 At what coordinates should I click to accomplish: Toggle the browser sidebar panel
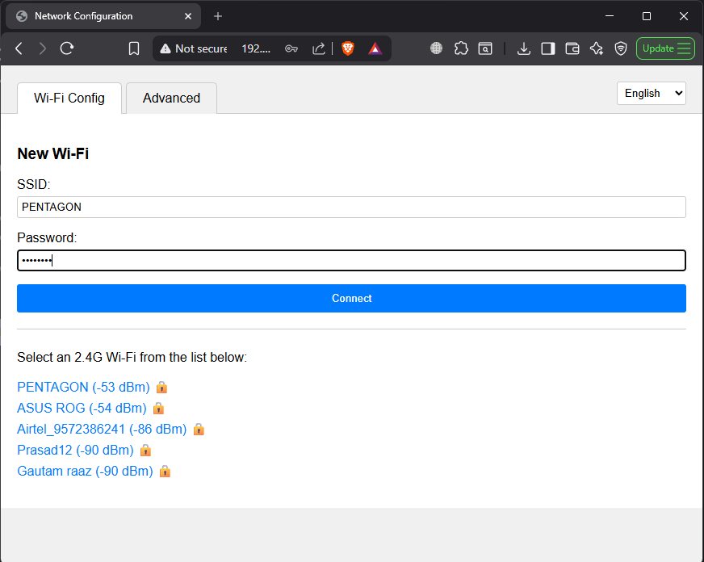[548, 48]
